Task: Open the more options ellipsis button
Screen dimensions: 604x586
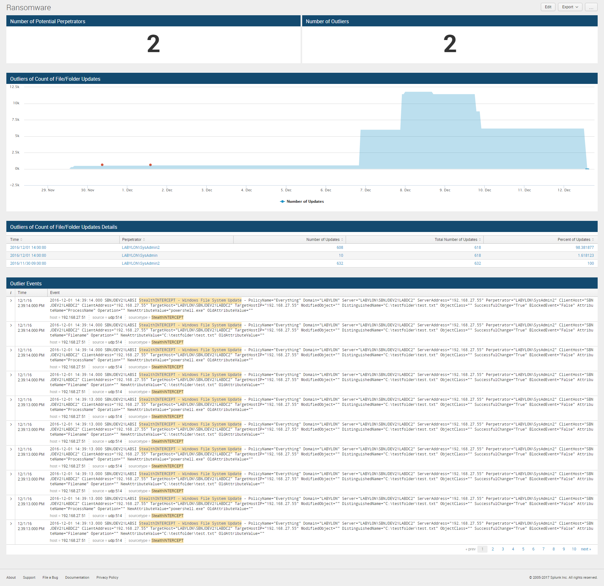Action: [591, 7]
